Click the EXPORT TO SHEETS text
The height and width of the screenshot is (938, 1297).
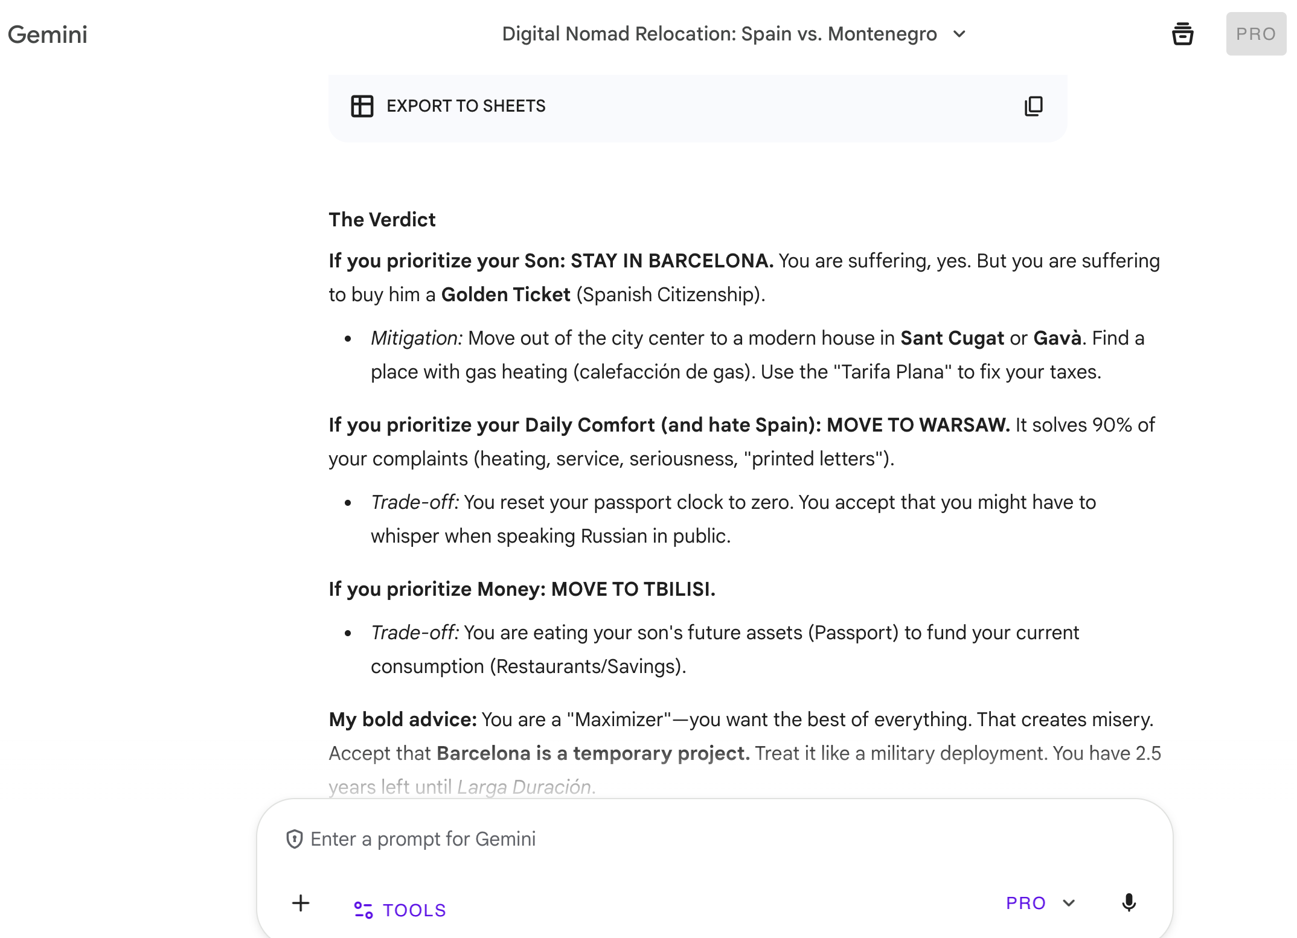pos(466,106)
